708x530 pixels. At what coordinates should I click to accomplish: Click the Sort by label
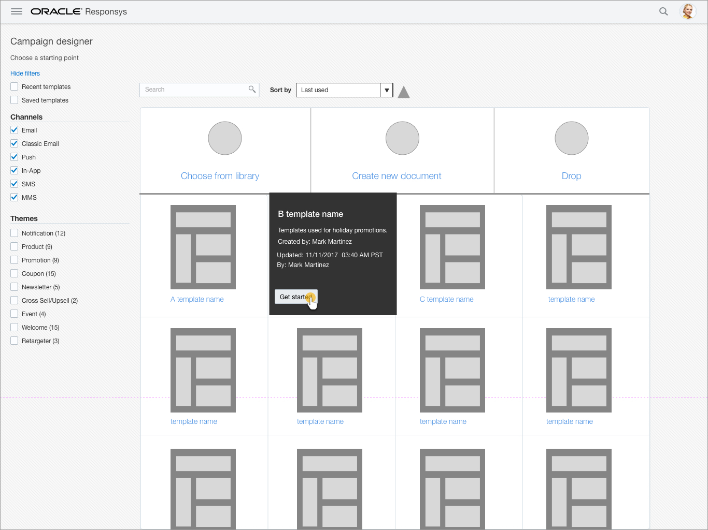(280, 90)
